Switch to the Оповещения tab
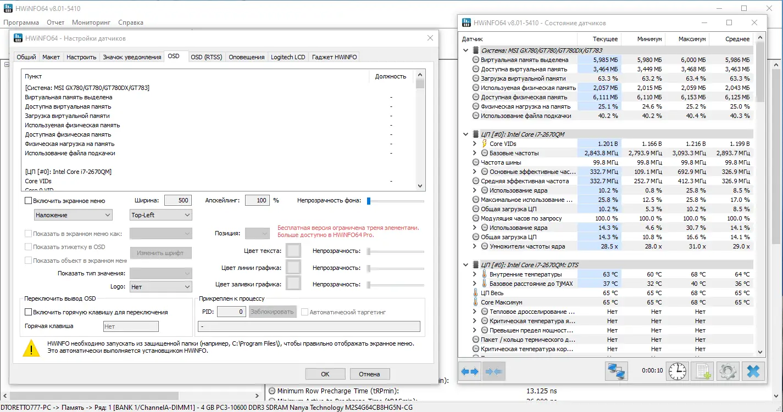Screen dimensions: 783x412 click(247, 57)
